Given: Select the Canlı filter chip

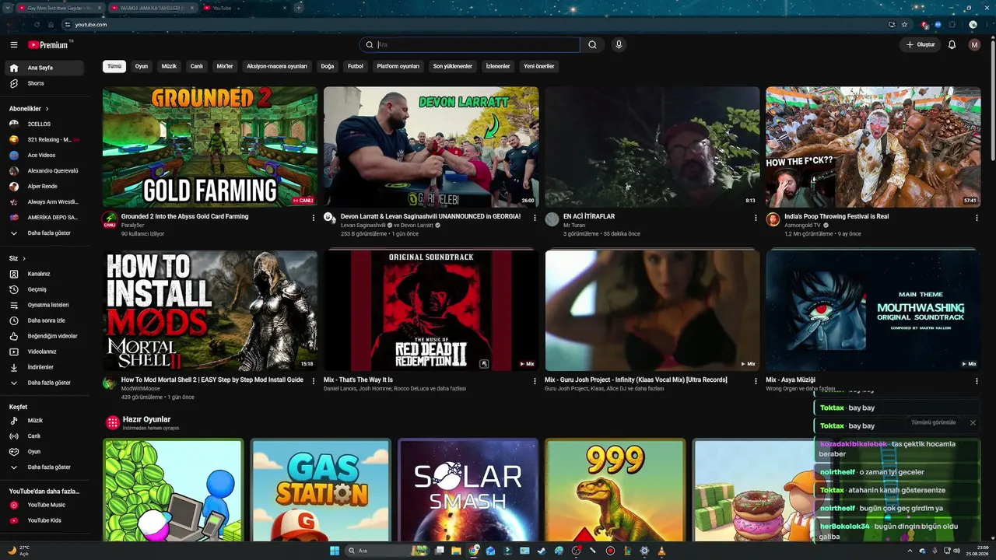Looking at the screenshot, I should [x=197, y=66].
